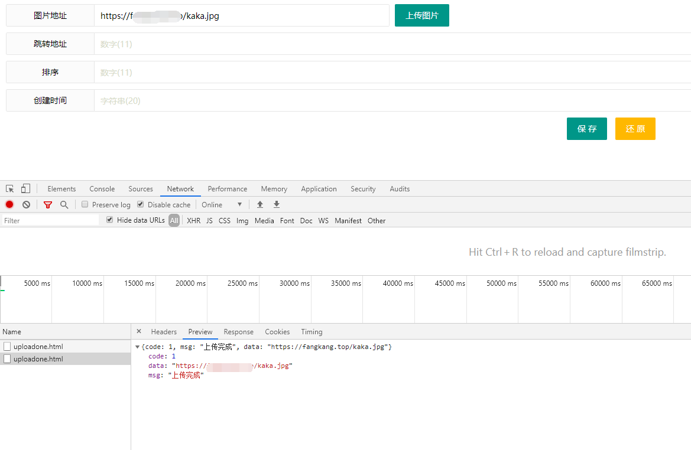Collapse the JSON response object triangle

click(138, 347)
